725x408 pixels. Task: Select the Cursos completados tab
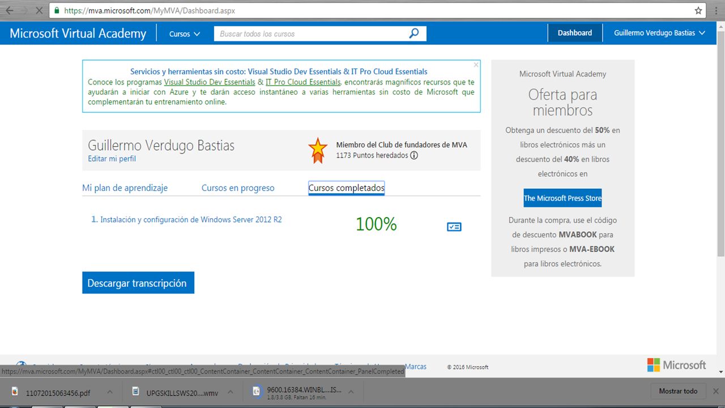(x=347, y=188)
